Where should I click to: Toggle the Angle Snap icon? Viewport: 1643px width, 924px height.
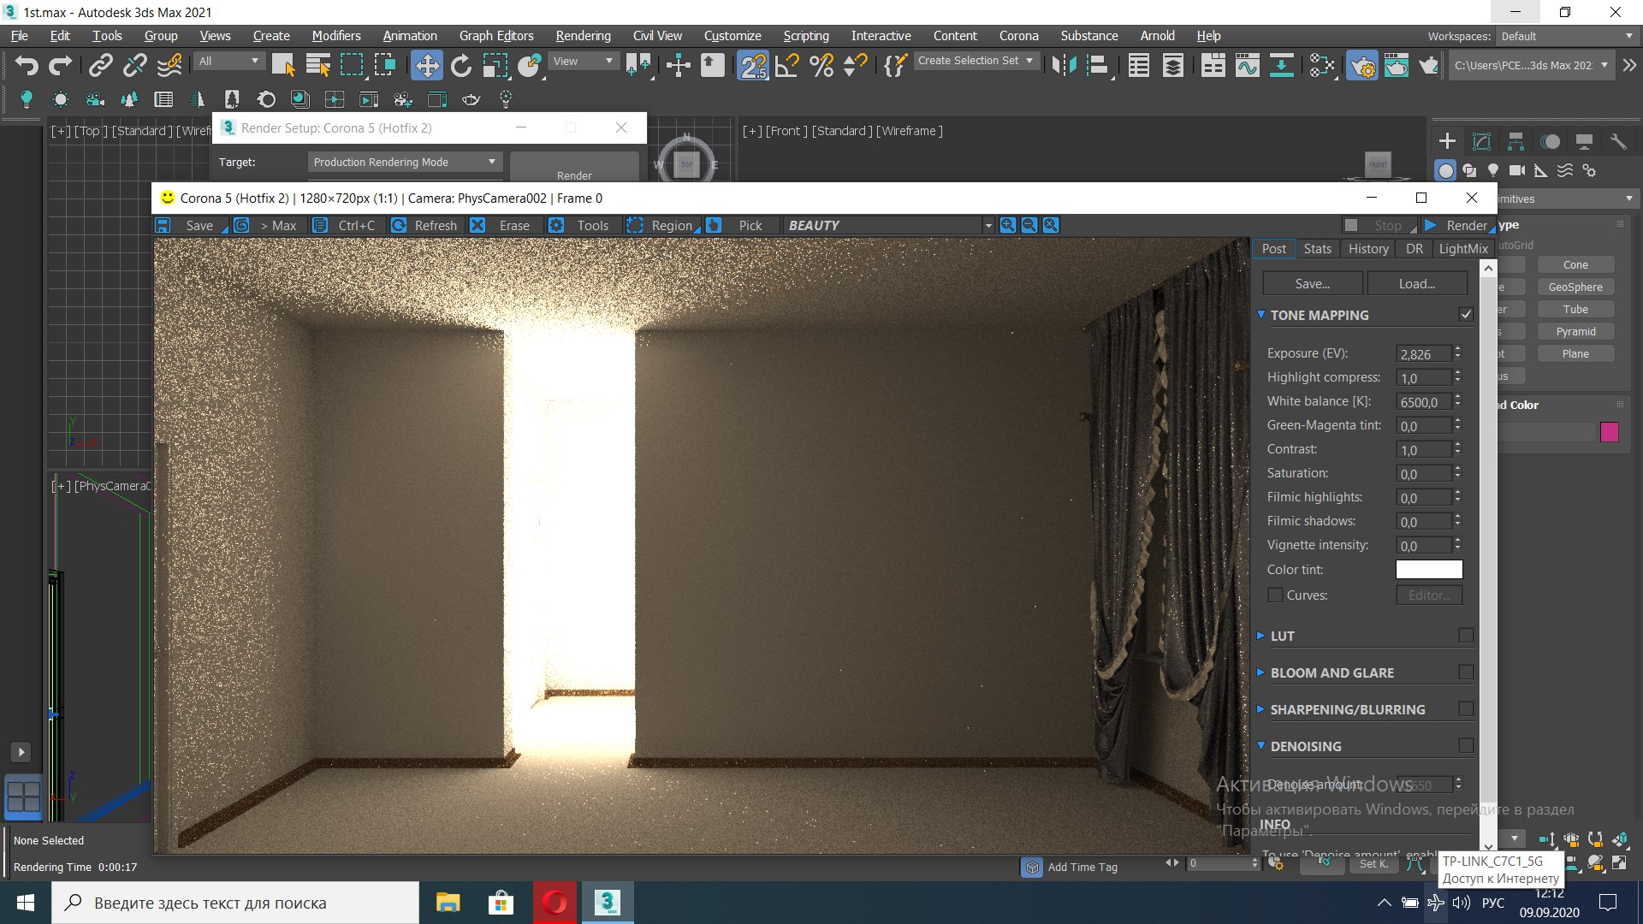tap(787, 65)
